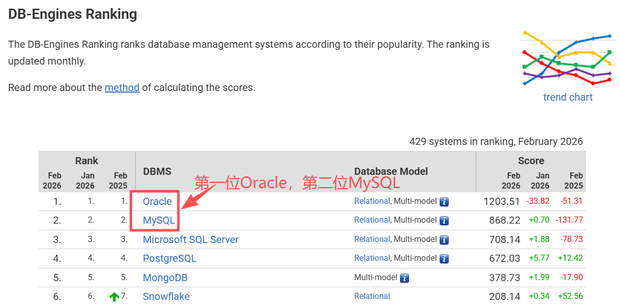Click info icon in the MySQL row

pos(444,221)
